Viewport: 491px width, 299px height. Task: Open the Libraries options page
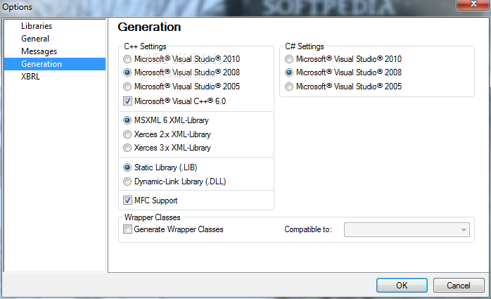point(55,26)
